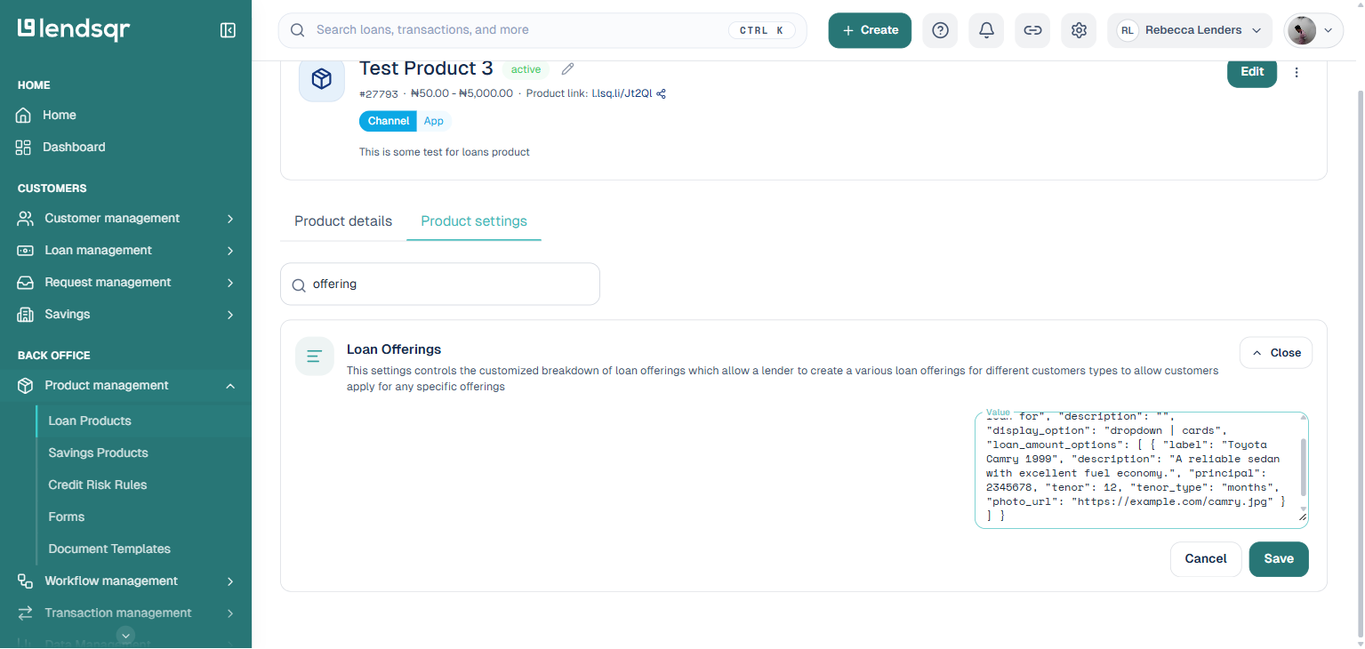Expand Loan management menu

pyautogui.click(x=125, y=250)
